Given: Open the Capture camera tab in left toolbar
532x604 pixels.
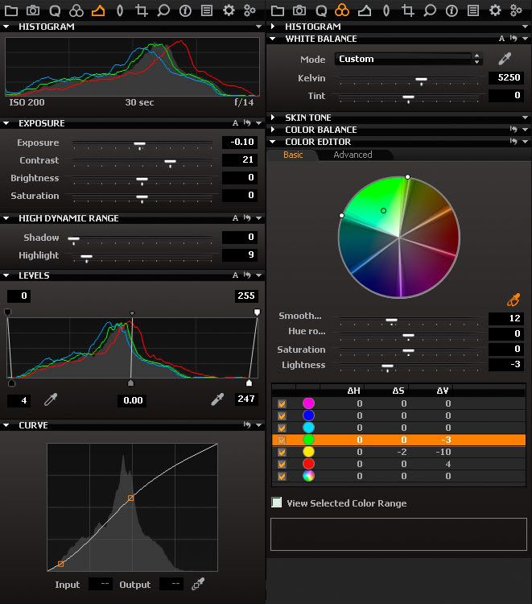Looking at the screenshot, I should (x=33, y=10).
